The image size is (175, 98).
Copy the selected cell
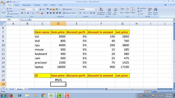tap(10, 11)
